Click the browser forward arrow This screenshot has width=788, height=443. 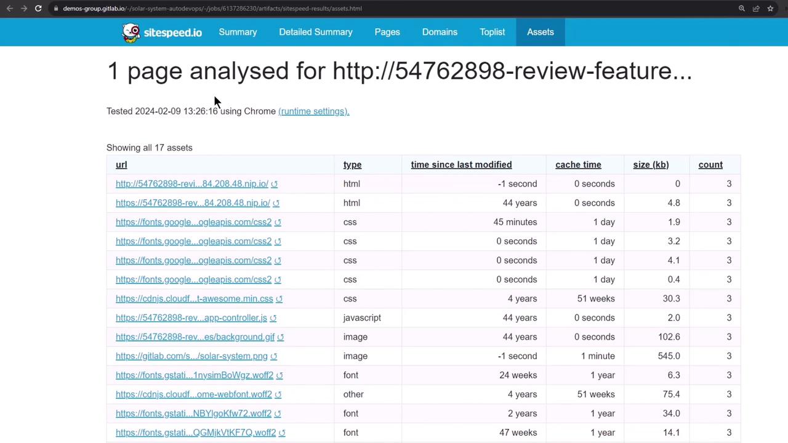tap(24, 9)
